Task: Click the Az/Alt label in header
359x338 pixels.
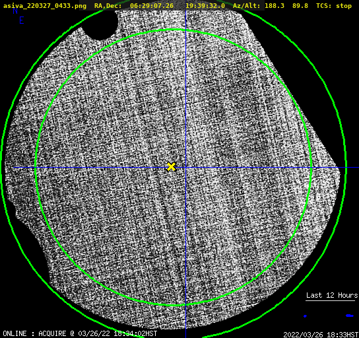Action: click(247, 6)
